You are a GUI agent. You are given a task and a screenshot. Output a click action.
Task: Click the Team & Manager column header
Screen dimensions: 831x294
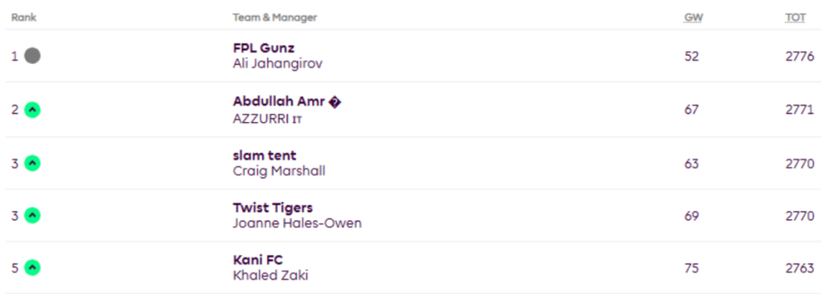pos(274,18)
